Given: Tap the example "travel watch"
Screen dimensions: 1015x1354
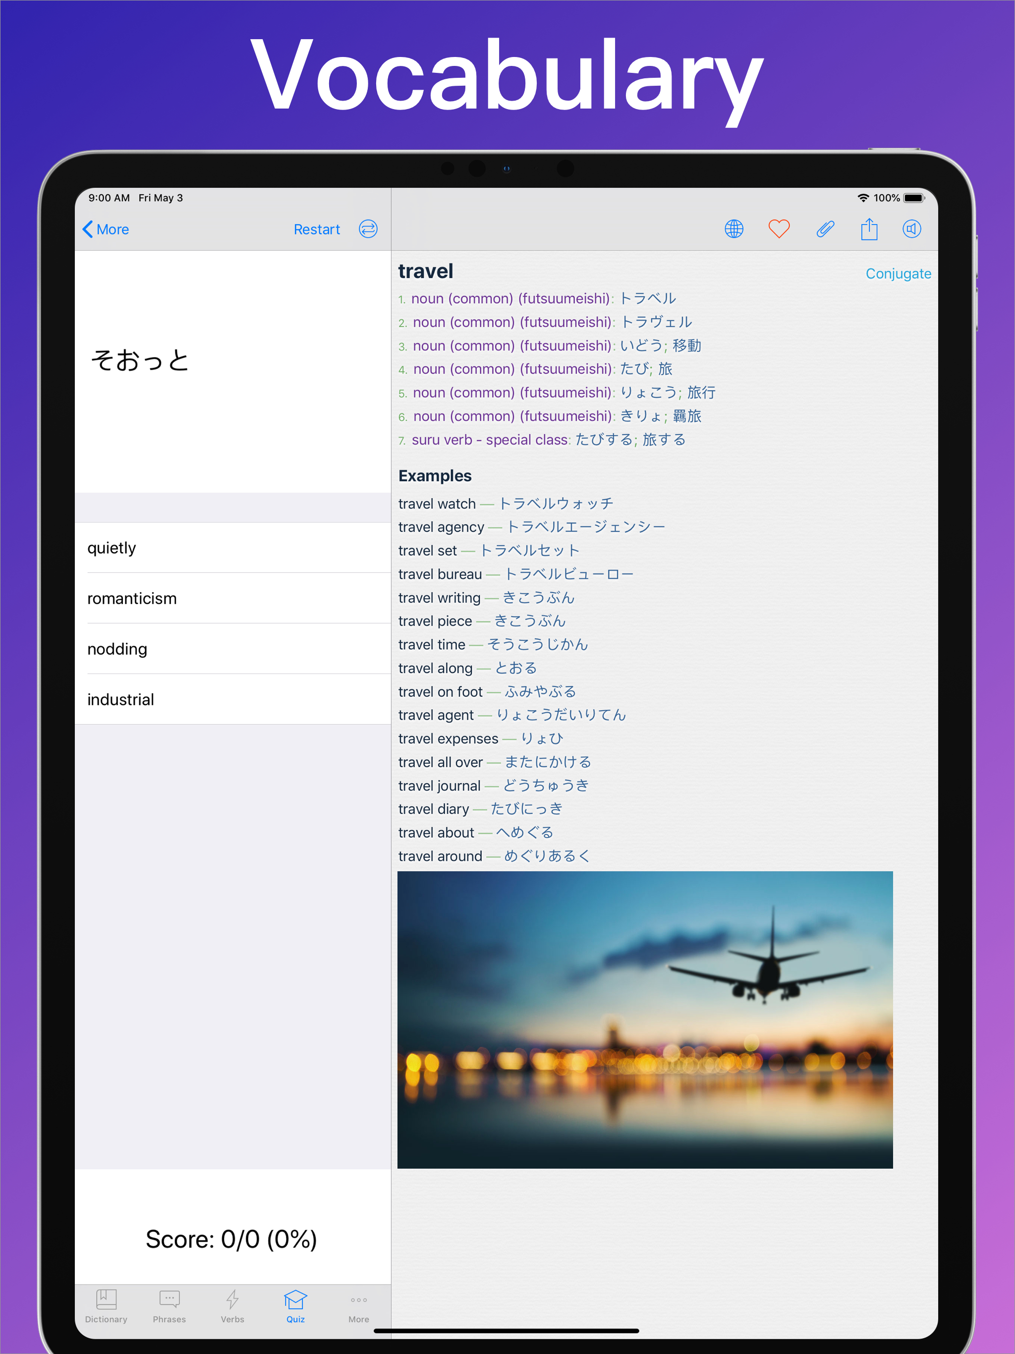Looking at the screenshot, I should 437,504.
